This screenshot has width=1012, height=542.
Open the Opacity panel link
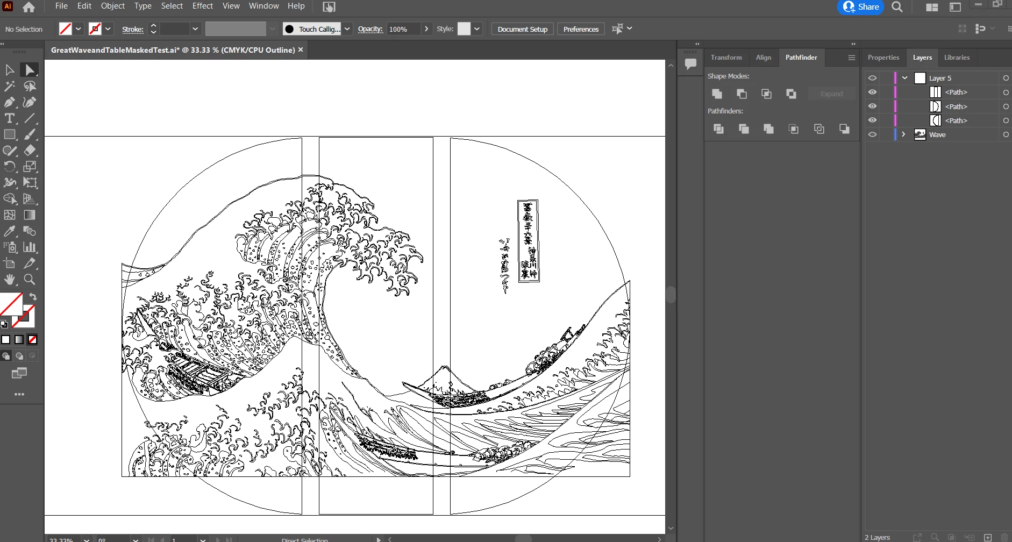click(x=370, y=29)
